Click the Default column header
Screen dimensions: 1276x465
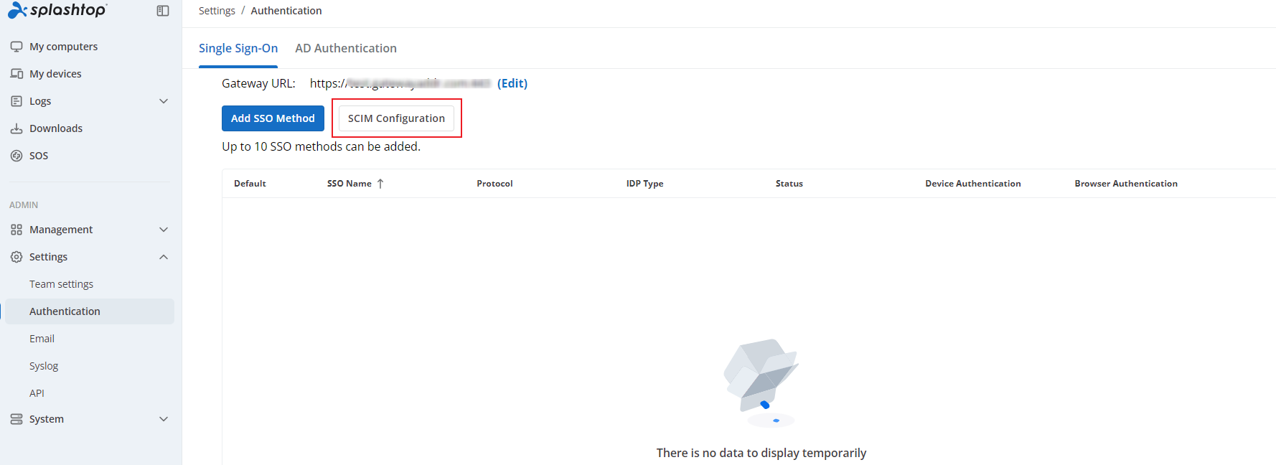(250, 184)
